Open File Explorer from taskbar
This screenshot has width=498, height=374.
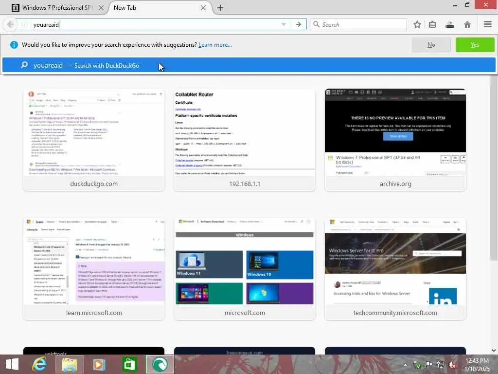pyautogui.click(x=70, y=364)
